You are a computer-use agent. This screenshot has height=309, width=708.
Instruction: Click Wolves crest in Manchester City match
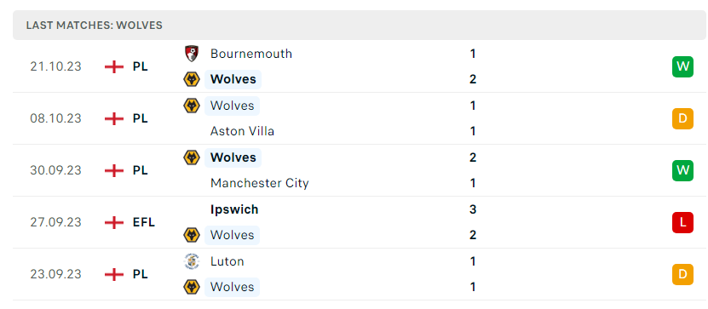[192, 157]
